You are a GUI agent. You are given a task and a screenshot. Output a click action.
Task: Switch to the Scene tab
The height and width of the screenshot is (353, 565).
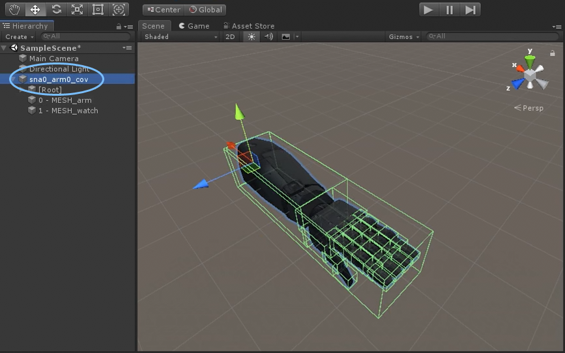click(x=153, y=26)
